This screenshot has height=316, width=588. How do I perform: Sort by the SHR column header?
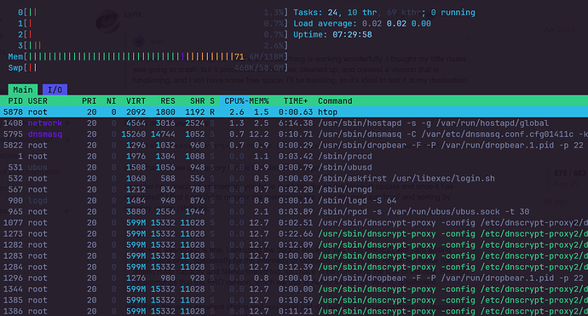(x=197, y=101)
